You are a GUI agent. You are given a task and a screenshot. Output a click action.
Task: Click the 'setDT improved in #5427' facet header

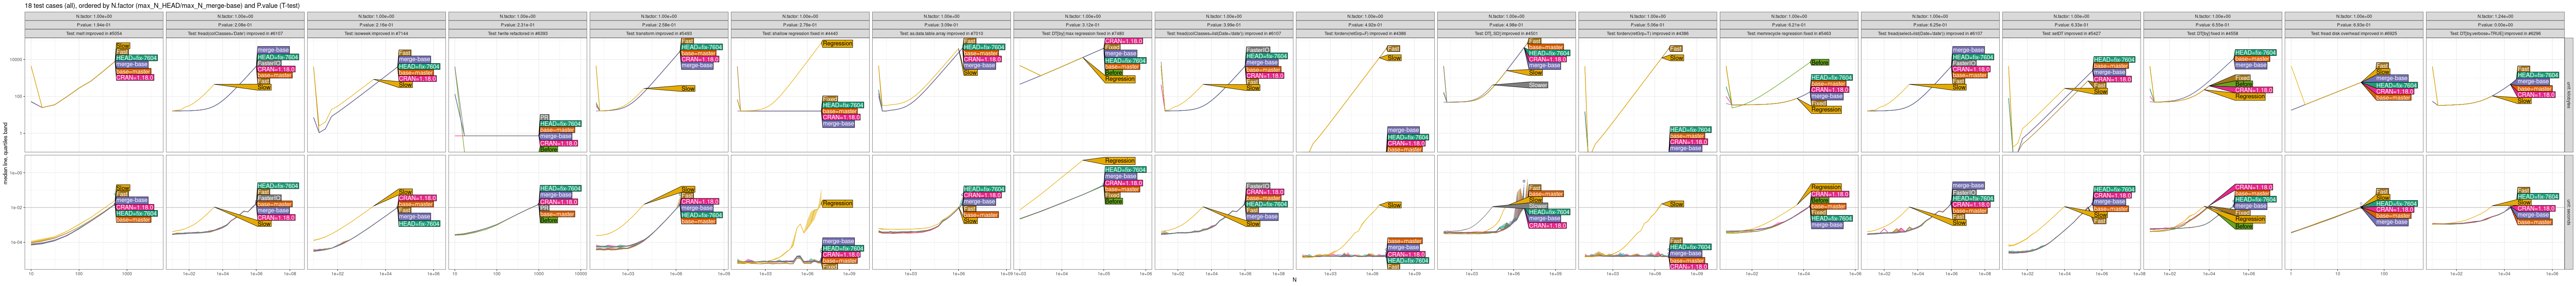click(x=2070, y=33)
